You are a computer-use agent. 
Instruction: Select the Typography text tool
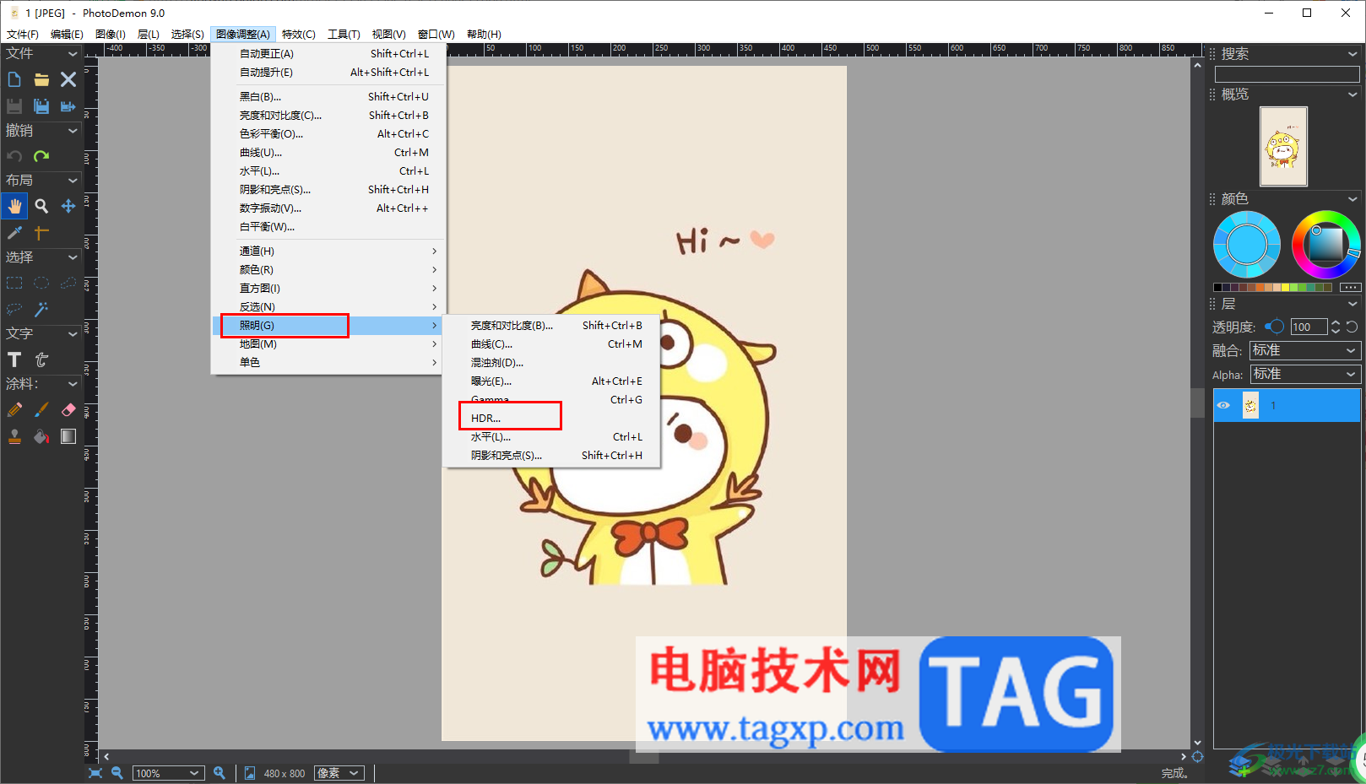41,360
